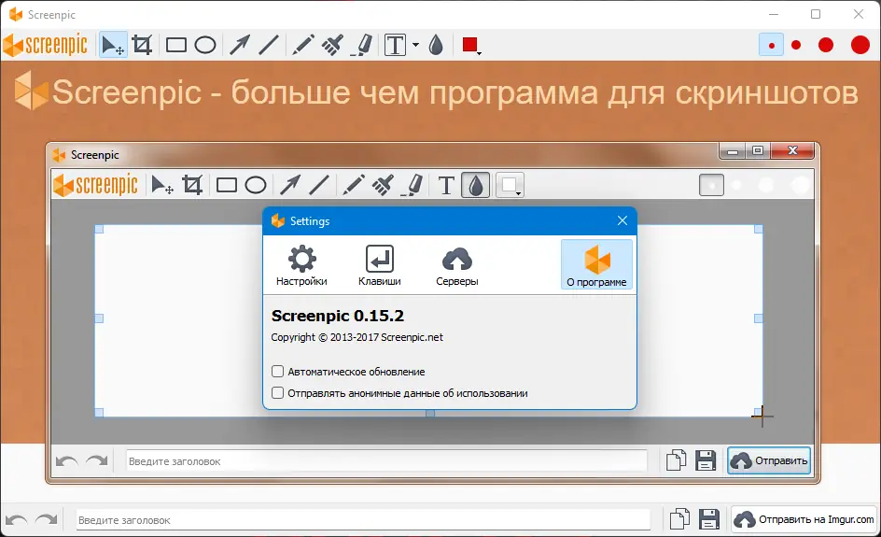The image size is (881, 537).
Task: Select Rectangle tool in inner Screenpic window
Action: pyautogui.click(x=227, y=185)
